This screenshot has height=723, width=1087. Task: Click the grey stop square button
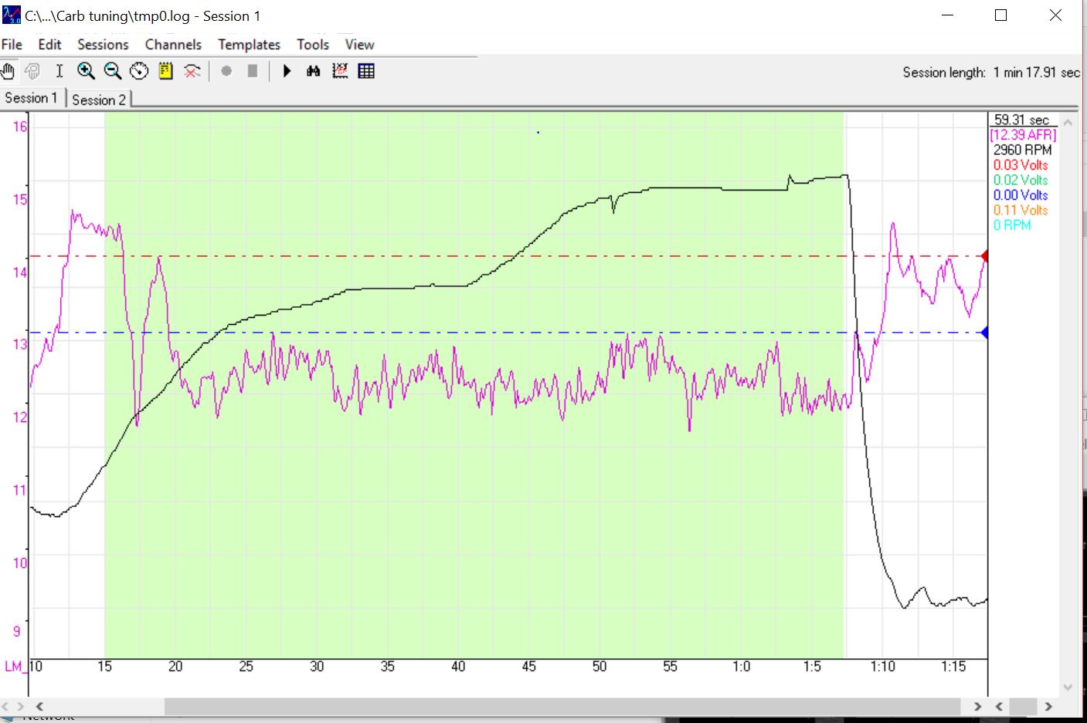[253, 71]
